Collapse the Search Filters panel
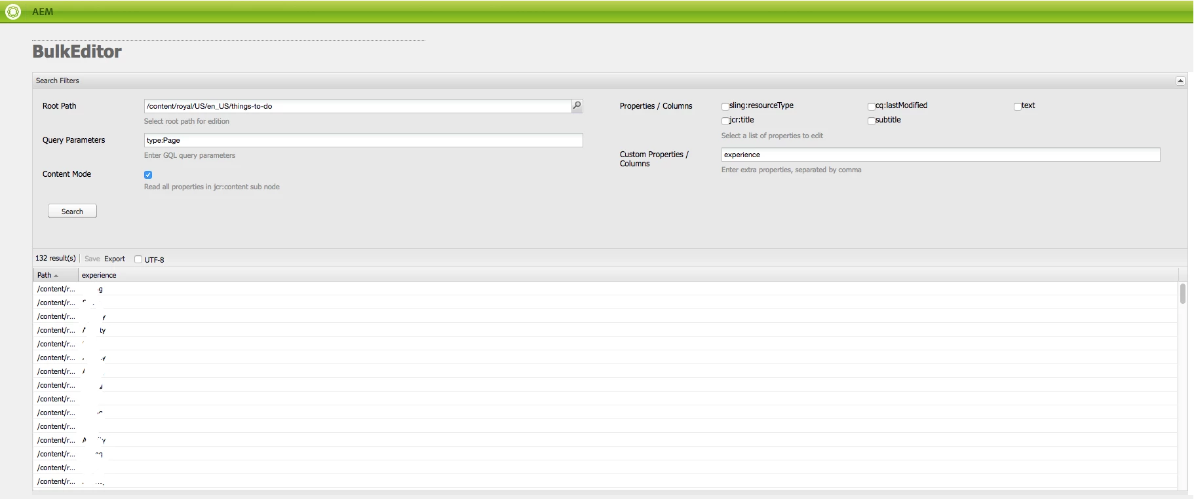Screen dimensions: 1194x499 tap(1180, 81)
